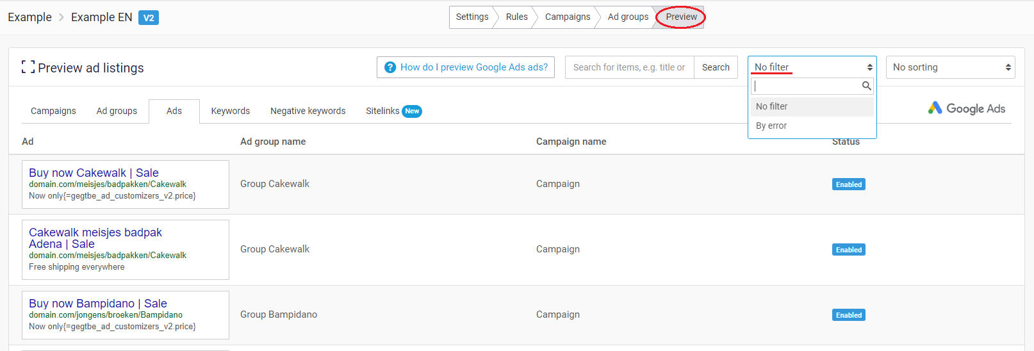This screenshot has width=1034, height=351.
Task: Click Enabled status badge for first ad
Action: click(x=848, y=184)
